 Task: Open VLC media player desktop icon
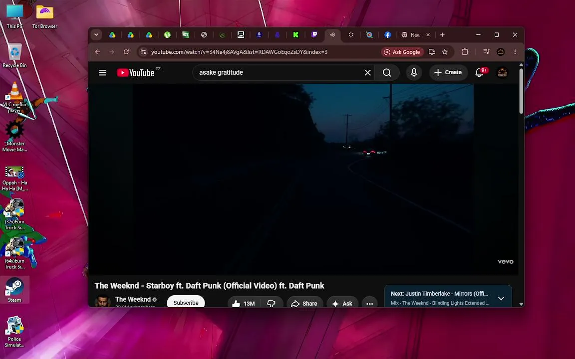[14, 97]
